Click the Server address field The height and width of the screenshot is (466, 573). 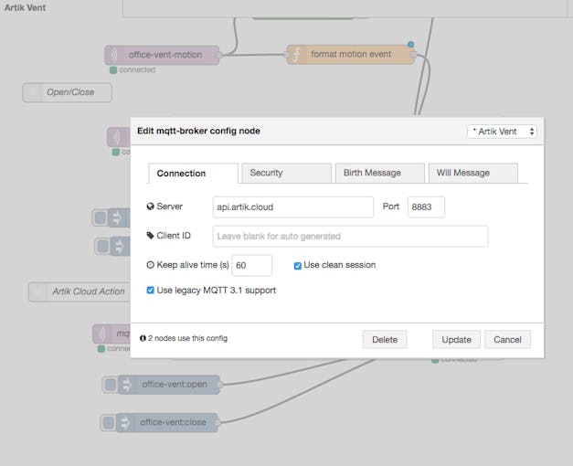coord(292,207)
